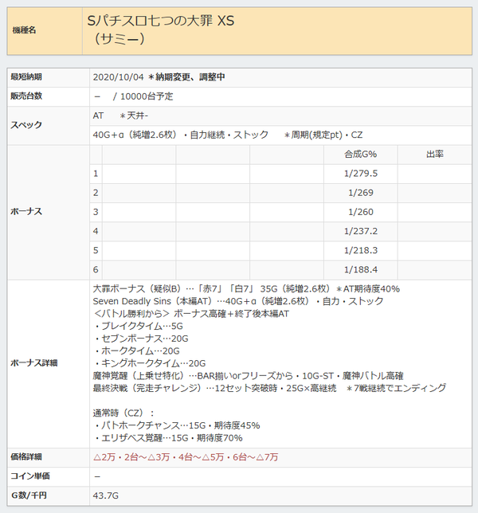Viewport: 478px width, 513px height.
Task: Click the setting number '1' cell
Action: [96, 174]
